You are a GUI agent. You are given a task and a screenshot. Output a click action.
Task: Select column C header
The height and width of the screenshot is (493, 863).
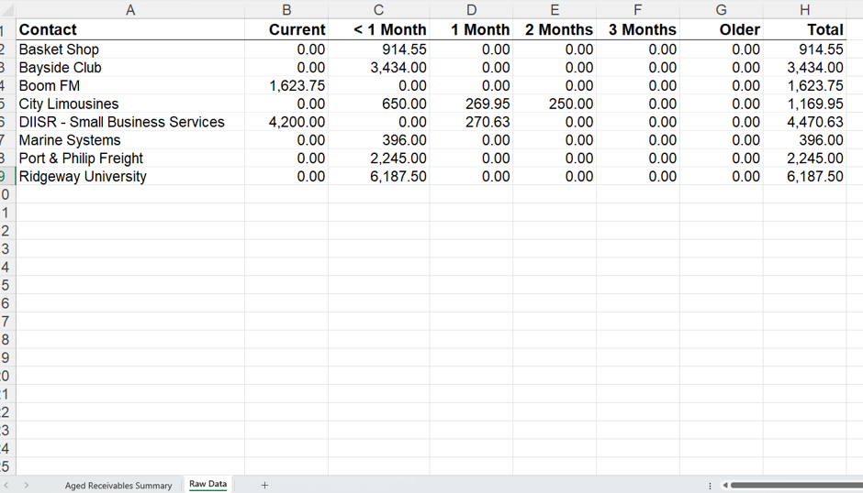378,9
